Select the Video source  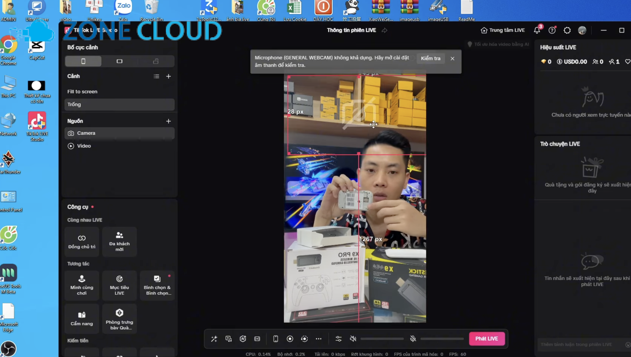[119, 146]
